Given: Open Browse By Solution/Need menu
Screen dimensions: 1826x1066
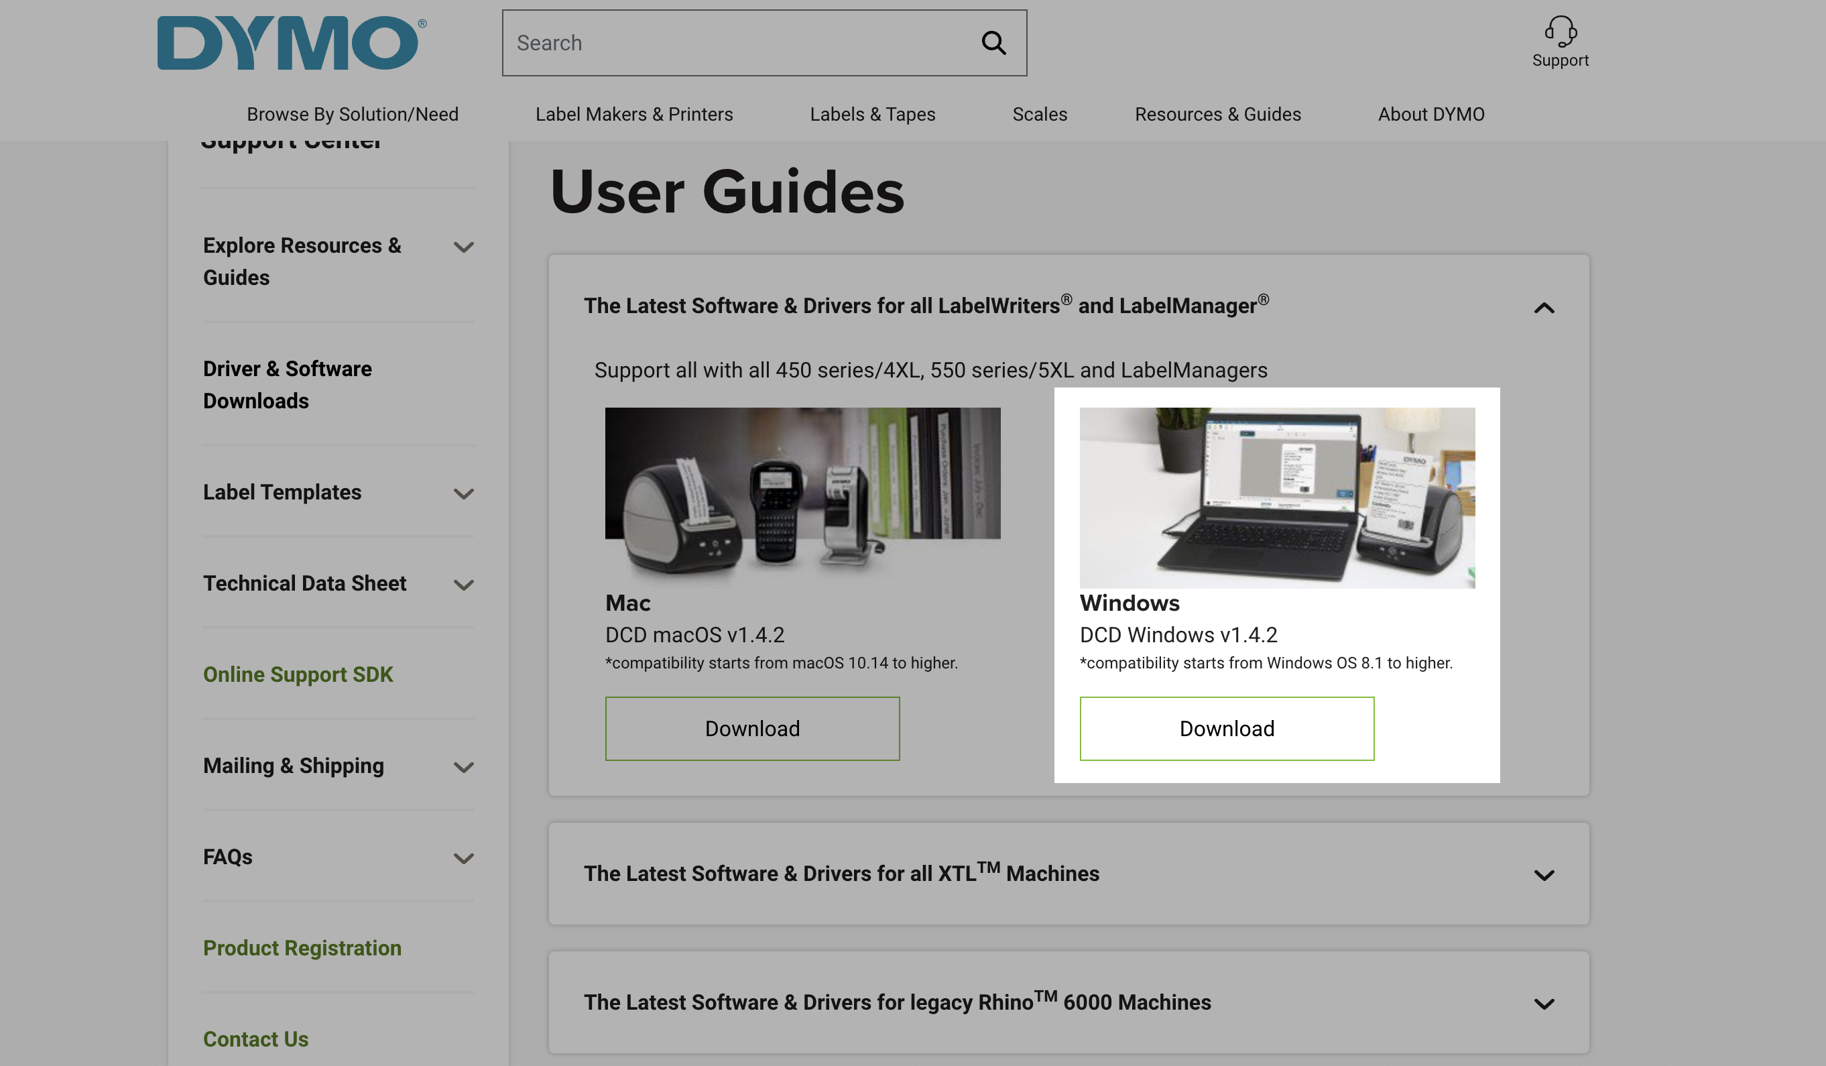Looking at the screenshot, I should pyautogui.click(x=352, y=114).
